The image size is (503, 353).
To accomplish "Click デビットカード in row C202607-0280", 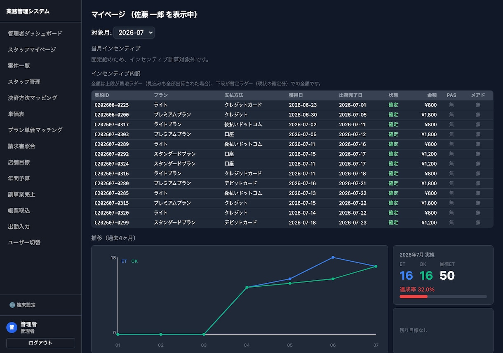I will pyautogui.click(x=241, y=183).
